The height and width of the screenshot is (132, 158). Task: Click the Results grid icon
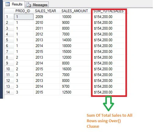[x=8, y=4]
